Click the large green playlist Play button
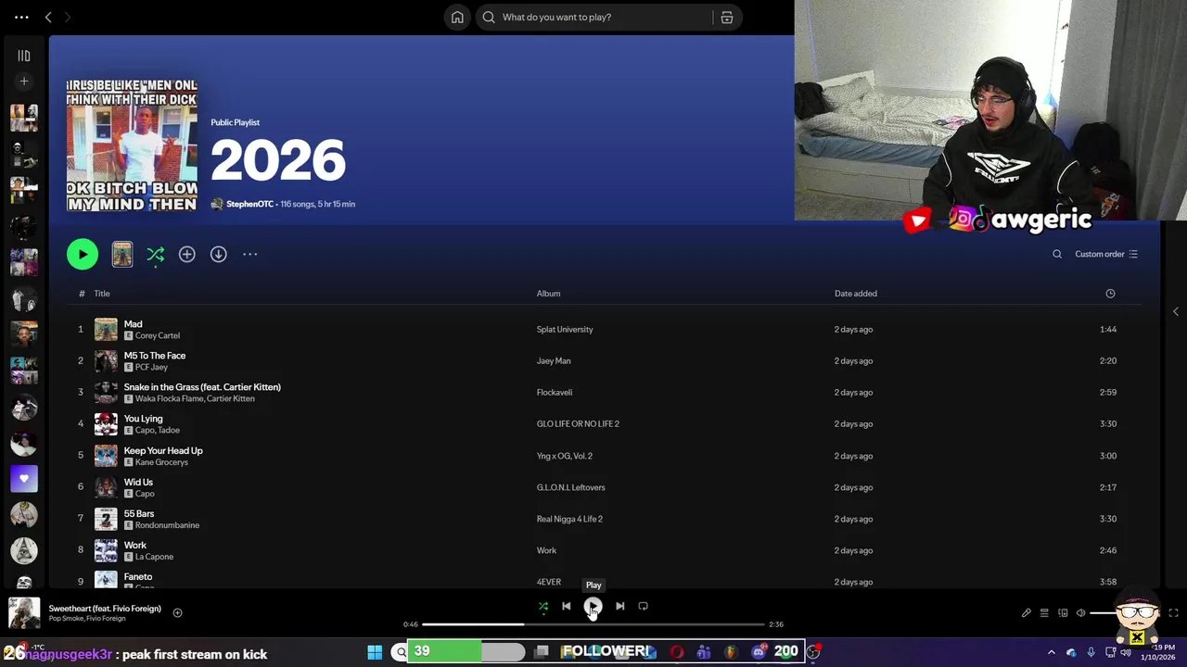This screenshot has width=1187, height=667. point(83,254)
